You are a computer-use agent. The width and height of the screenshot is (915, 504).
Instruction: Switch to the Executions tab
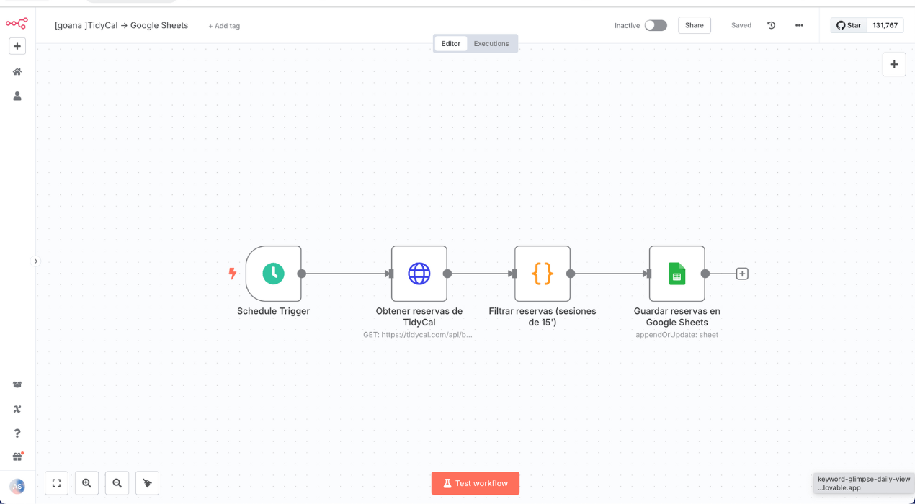[x=491, y=44]
